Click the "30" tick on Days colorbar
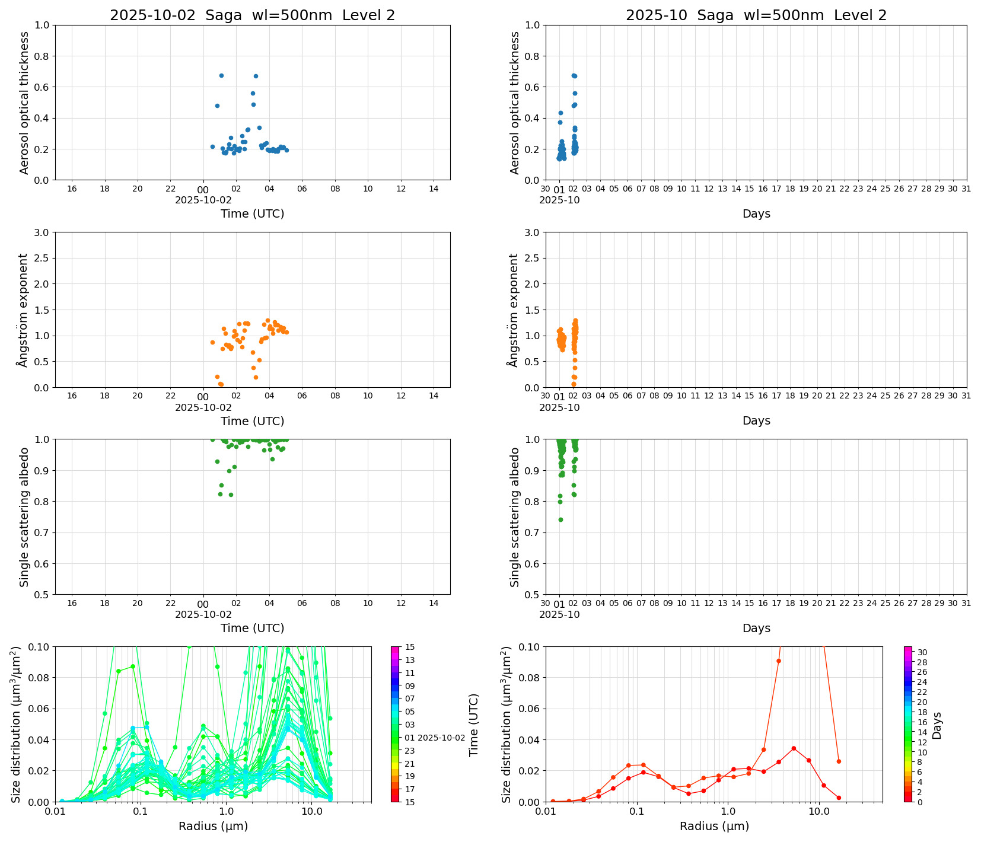981x842 pixels. pos(922,652)
